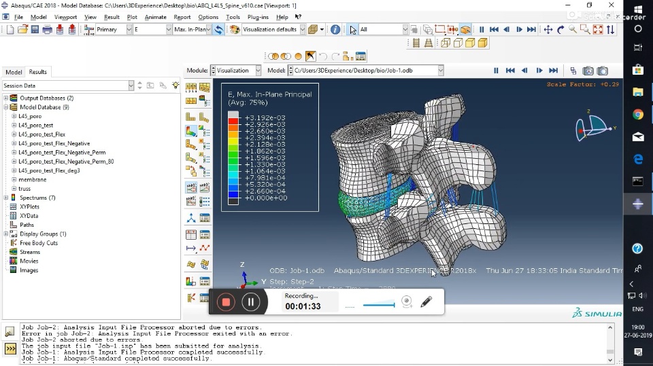Toggle the selection arrow tool
Viewport: 653px width, 366px height.
tap(353, 29)
